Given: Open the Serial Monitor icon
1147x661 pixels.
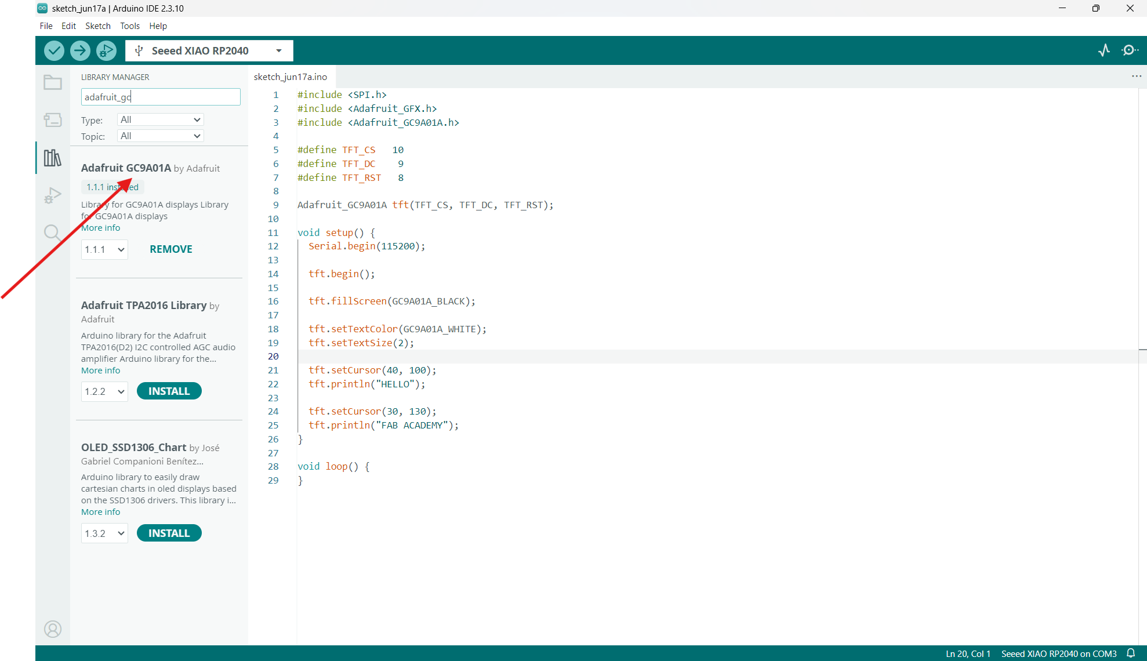Looking at the screenshot, I should pos(1130,50).
